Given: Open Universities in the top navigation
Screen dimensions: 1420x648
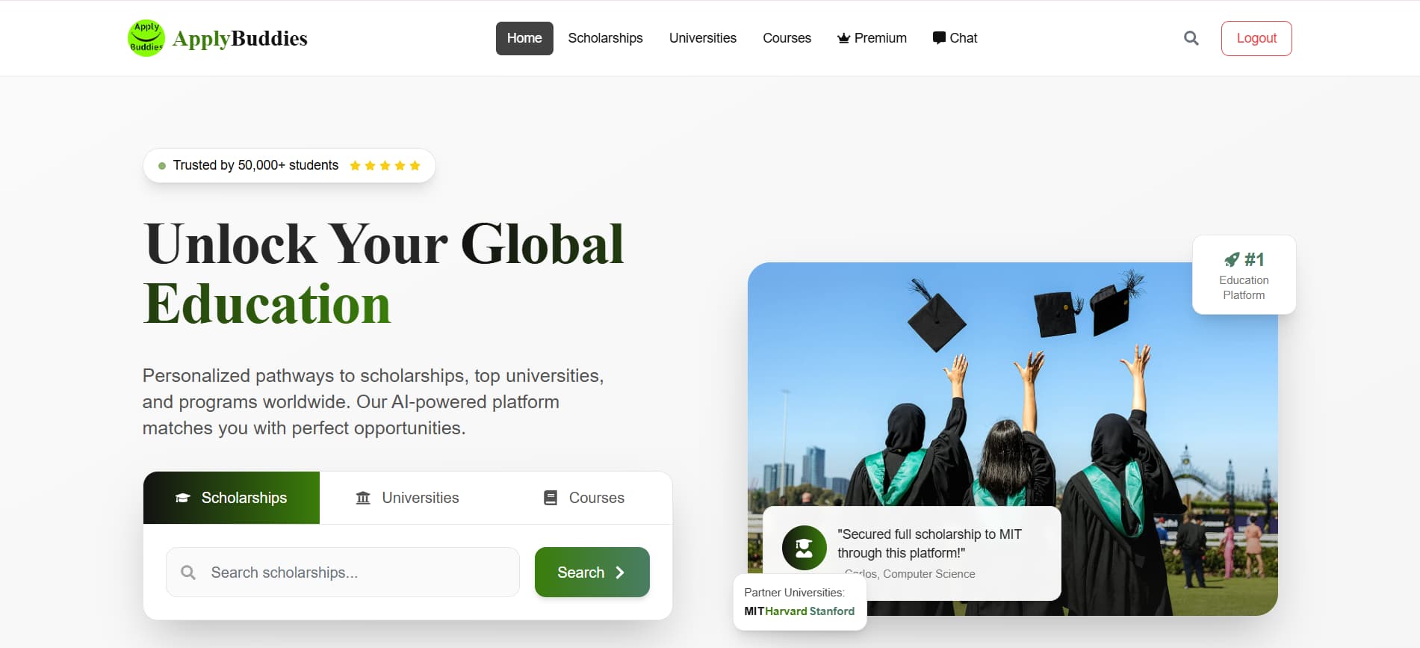Looking at the screenshot, I should (x=703, y=38).
